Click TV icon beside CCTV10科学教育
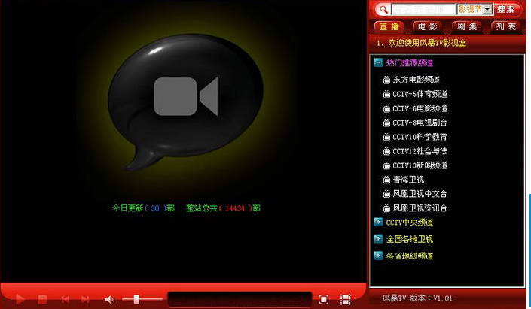 tap(386, 138)
